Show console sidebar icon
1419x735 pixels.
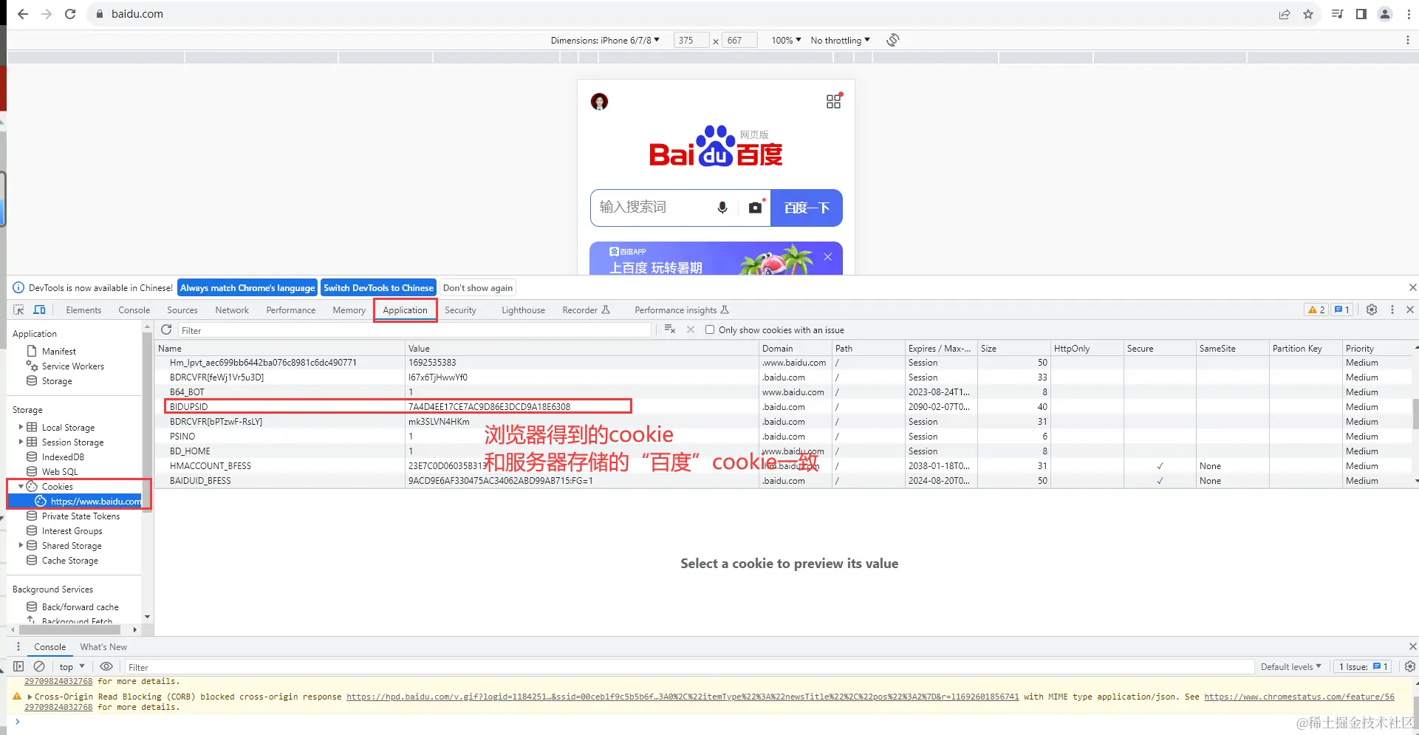pyautogui.click(x=18, y=666)
